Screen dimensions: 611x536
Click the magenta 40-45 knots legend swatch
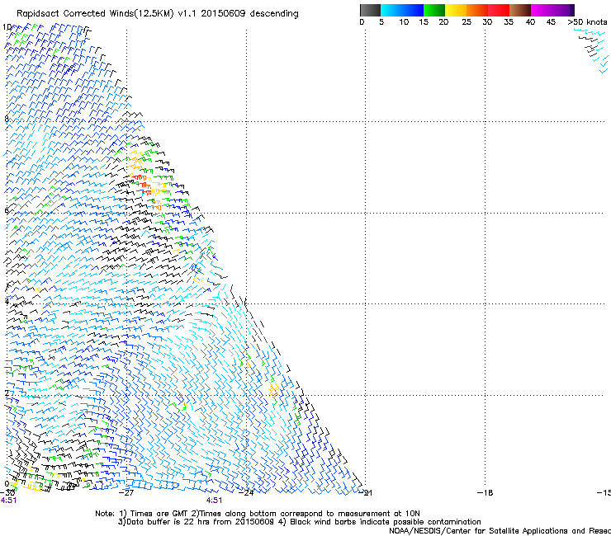click(x=542, y=10)
